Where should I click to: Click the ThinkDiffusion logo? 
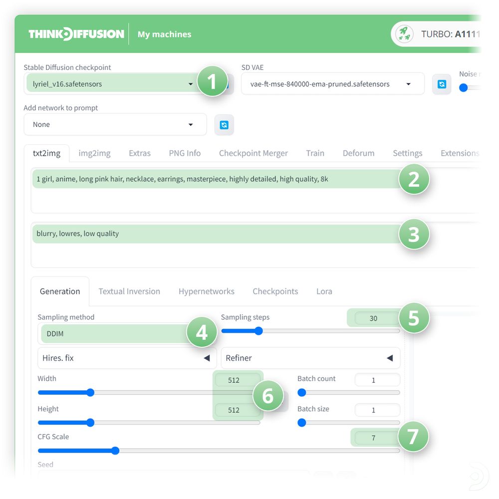[x=76, y=34]
